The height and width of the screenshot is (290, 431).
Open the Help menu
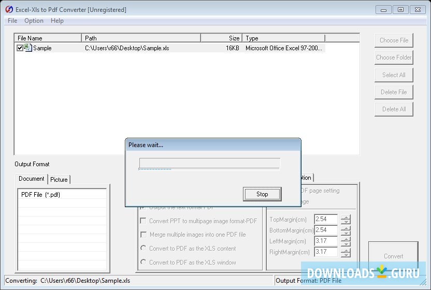(x=57, y=21)
